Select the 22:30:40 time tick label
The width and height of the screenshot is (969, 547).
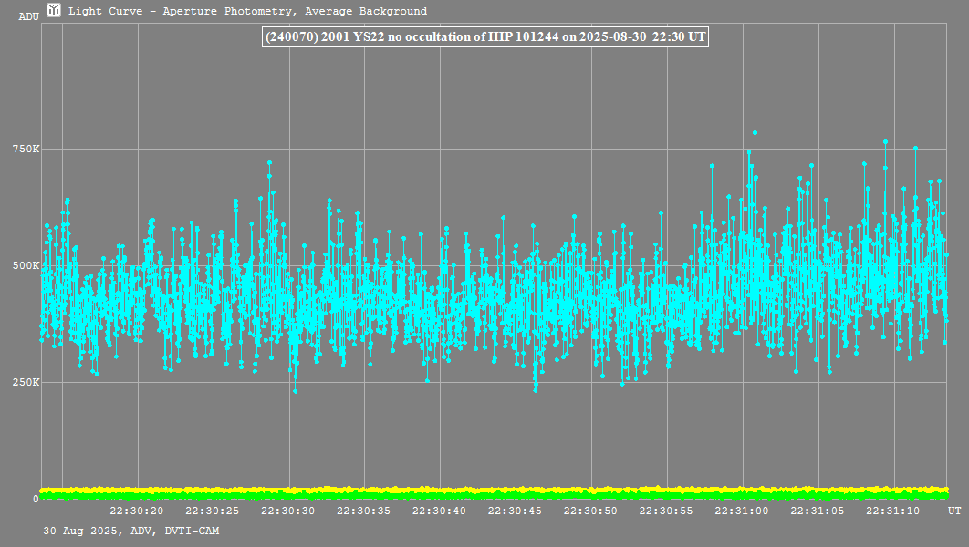tap(440, 511)
